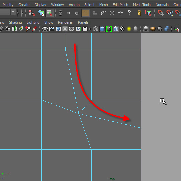The height and width of the screenshot is (181, 181).
Task: Click the white sphere on pedestal icon
Action: 146,29
